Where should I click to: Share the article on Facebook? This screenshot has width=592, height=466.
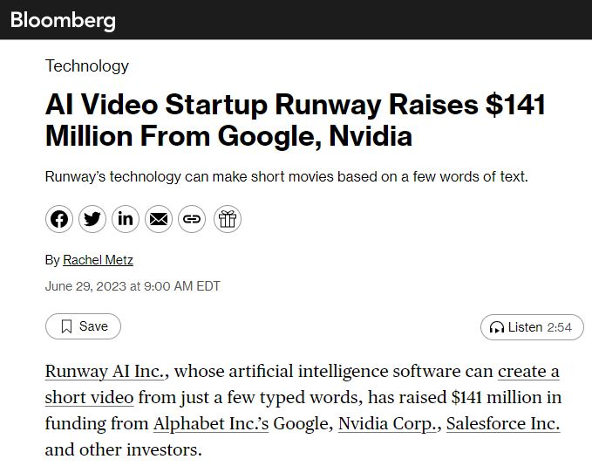click(59, 219)
